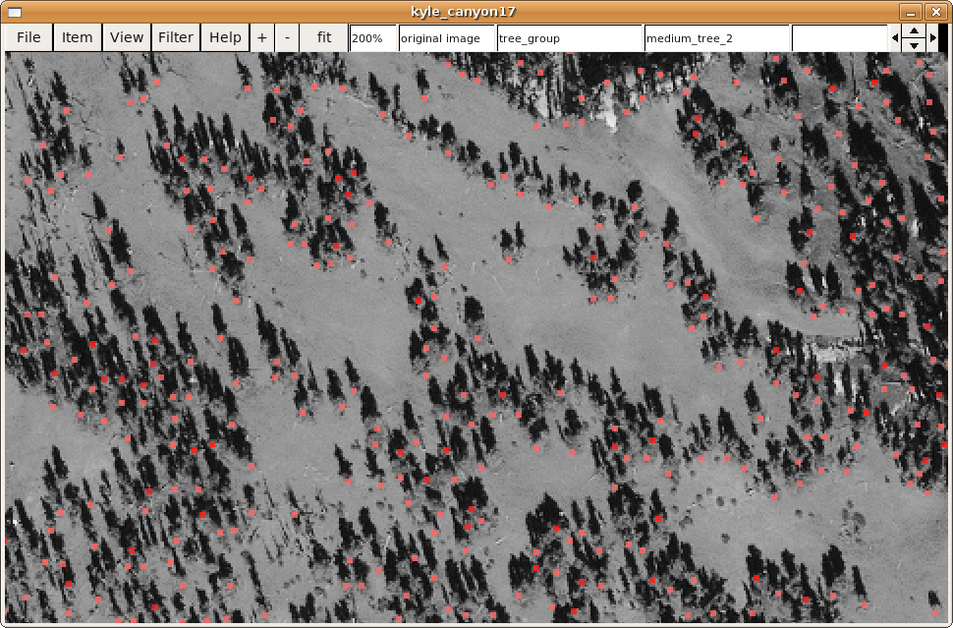Open the window menu icon in title bar
The width and height of the screenshot is (953, 628).
tap(15, 12)
